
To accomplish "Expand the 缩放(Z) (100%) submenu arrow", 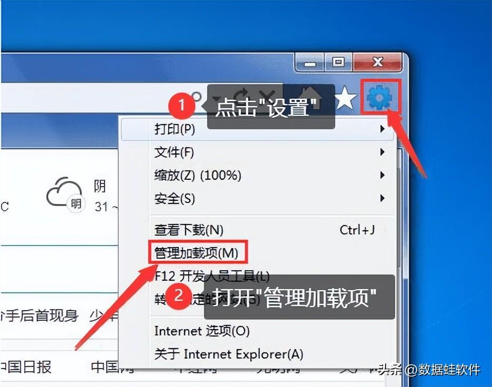I will 382,175.
